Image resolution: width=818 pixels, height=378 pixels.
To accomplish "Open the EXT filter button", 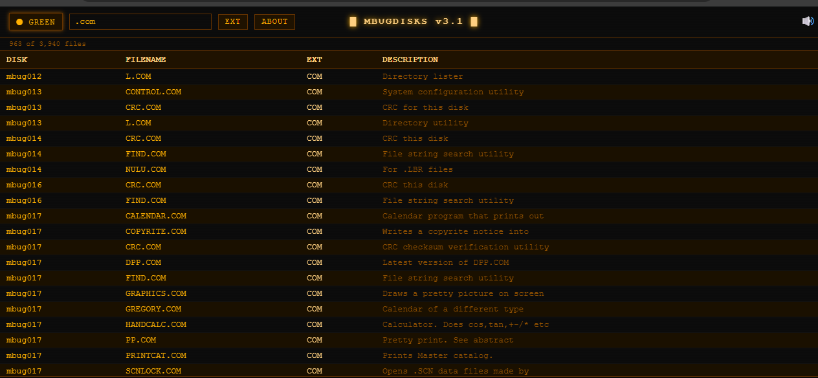I will [x=233, y=22].
